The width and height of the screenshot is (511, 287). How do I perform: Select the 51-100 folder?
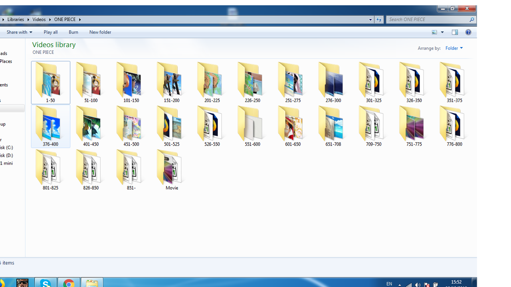[91, 83]
